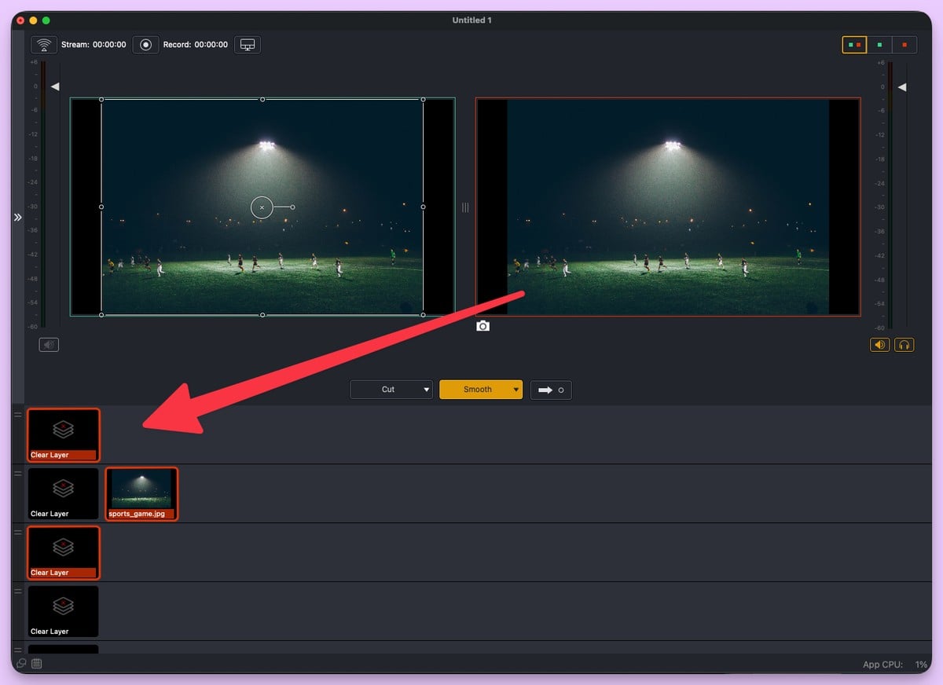Select the split preview-program view mode icon

[x=854, y=45]
